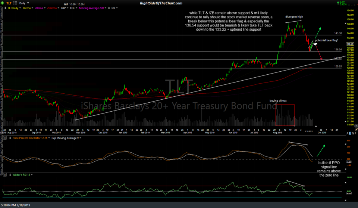Toggle the A (arithmetic) scale button
The image size is (358, 208).
[348, 133]
